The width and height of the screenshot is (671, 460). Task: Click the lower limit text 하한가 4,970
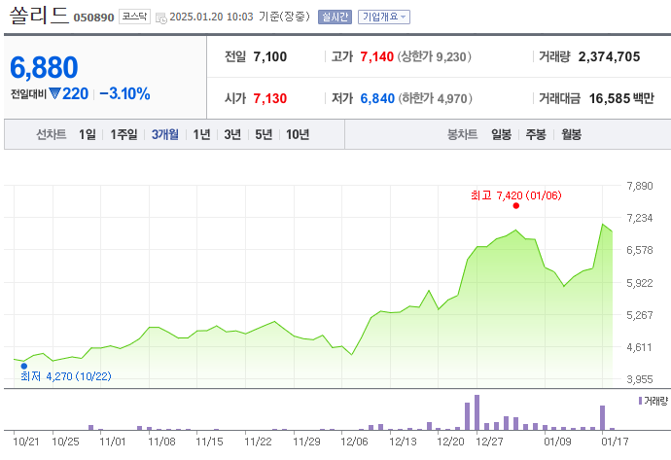tap(436, 98)
